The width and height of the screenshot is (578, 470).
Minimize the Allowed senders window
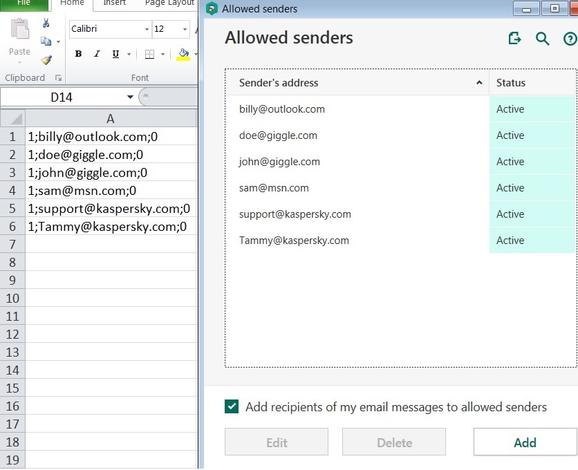point(526,9)
